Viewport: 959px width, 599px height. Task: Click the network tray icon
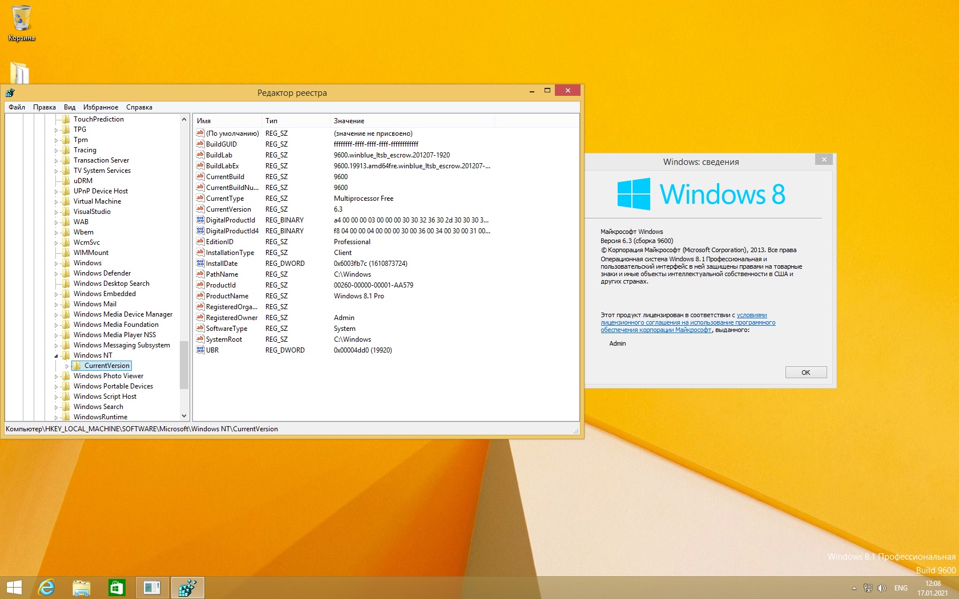[868, 588]
